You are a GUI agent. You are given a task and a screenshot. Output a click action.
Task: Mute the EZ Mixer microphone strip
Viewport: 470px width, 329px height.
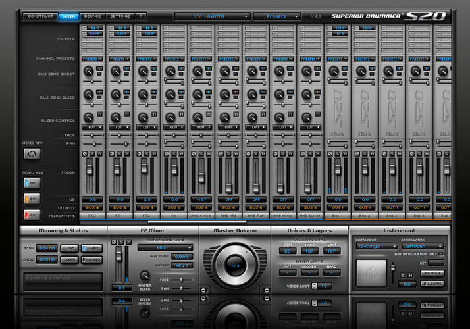click(128, 241)
